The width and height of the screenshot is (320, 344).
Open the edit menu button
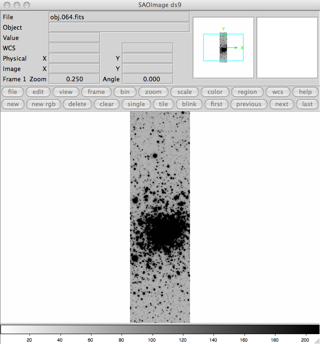click(x=38, y=92)
